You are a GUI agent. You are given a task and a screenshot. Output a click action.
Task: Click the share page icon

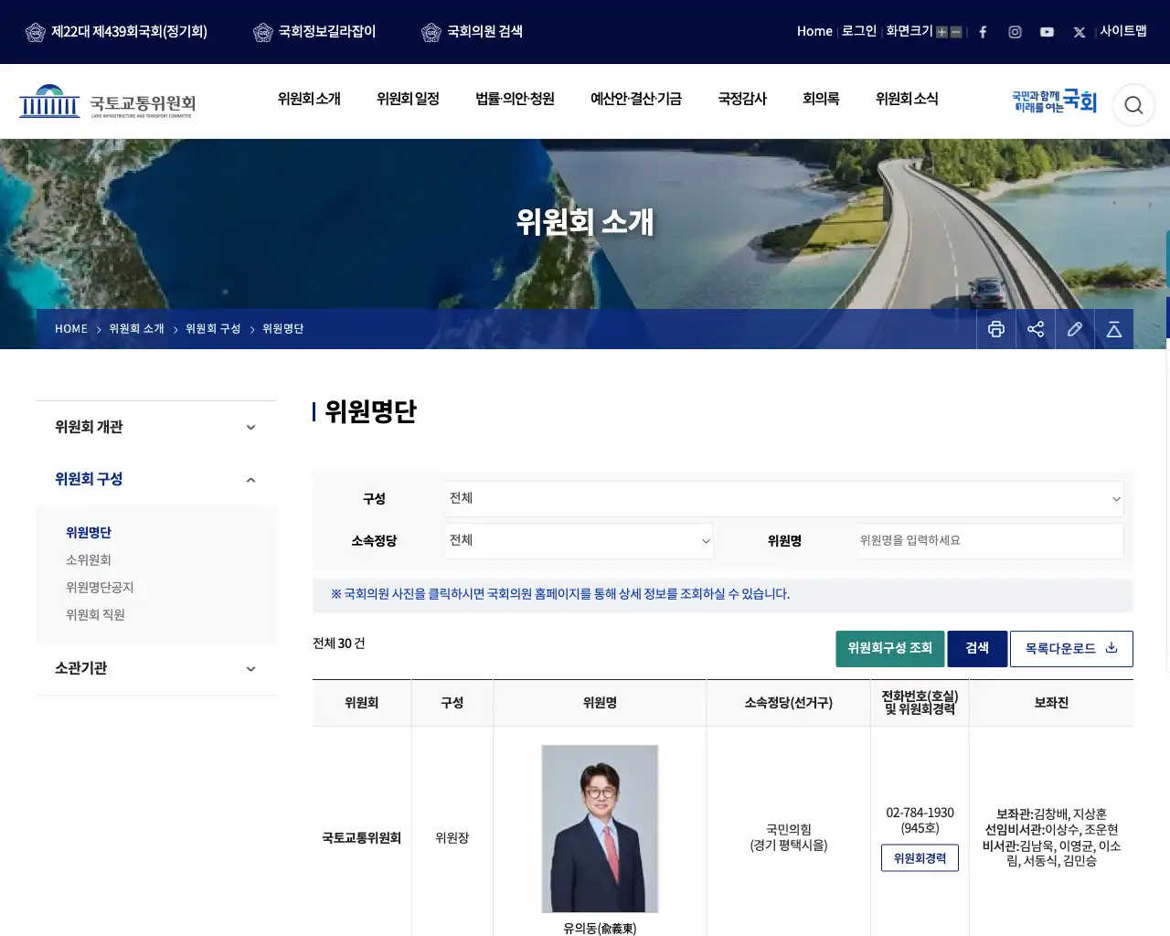(x=1036, y=329)
